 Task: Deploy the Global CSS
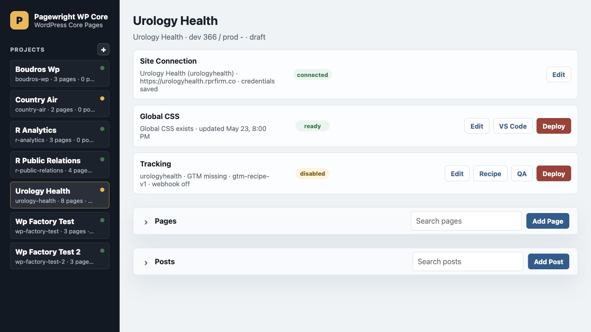click(x=554, y=126)
